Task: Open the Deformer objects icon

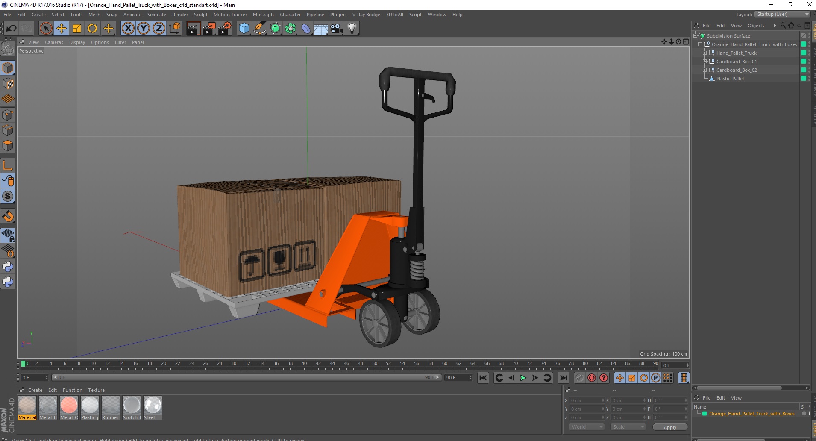Action: pos(306,29)
